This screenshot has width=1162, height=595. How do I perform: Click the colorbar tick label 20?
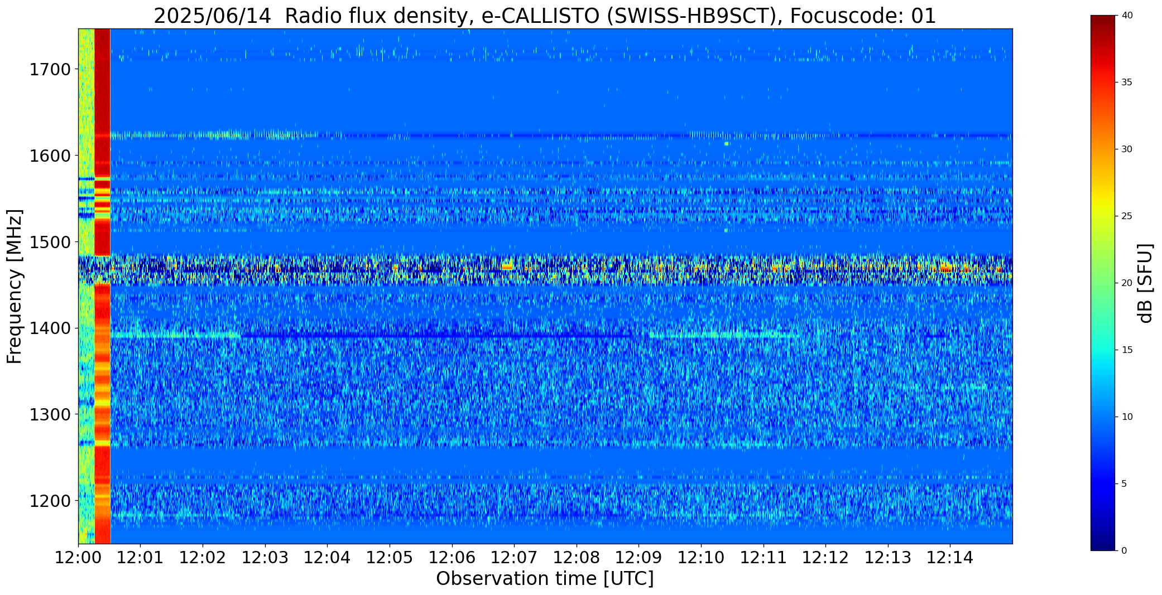(x=1127, y=283)
